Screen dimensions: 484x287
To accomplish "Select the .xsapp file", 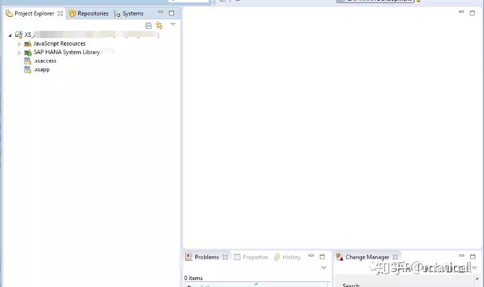I will point(42,69).
